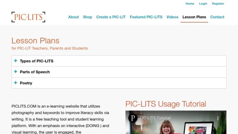Expand the Types of PIC-LITS section
The height and width of the screenshot is (134, 238).
(37, 61)
